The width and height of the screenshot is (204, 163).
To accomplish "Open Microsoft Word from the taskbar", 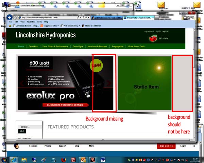I will [103, 160].
